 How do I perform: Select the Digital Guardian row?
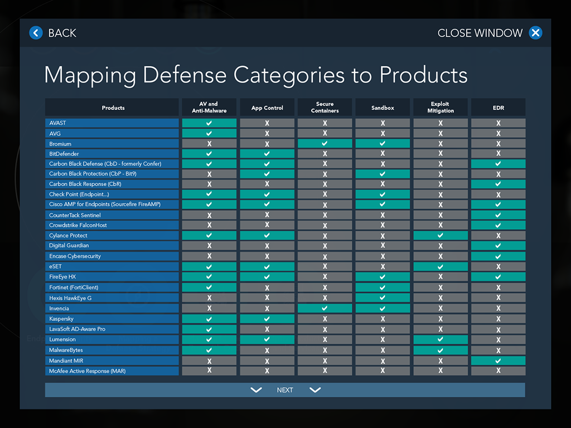tap(112, 246)
